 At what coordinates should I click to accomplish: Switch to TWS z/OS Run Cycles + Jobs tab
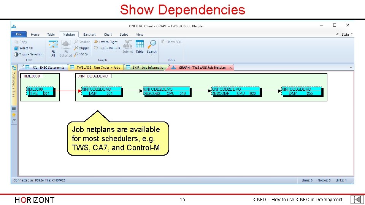click(x=95, y=68)
